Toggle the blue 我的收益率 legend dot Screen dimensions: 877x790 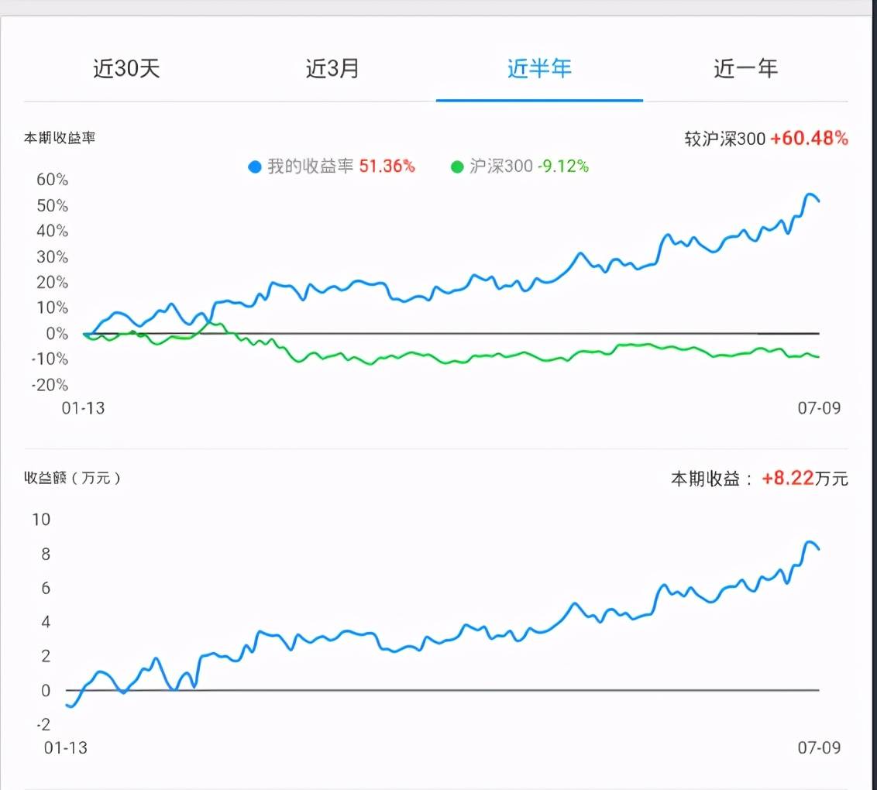[x=253, y=166]
